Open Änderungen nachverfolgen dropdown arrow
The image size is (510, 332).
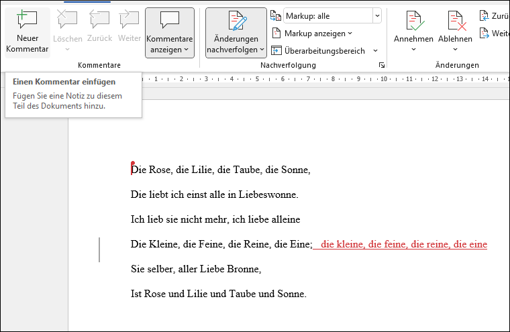tap(262, 50)
